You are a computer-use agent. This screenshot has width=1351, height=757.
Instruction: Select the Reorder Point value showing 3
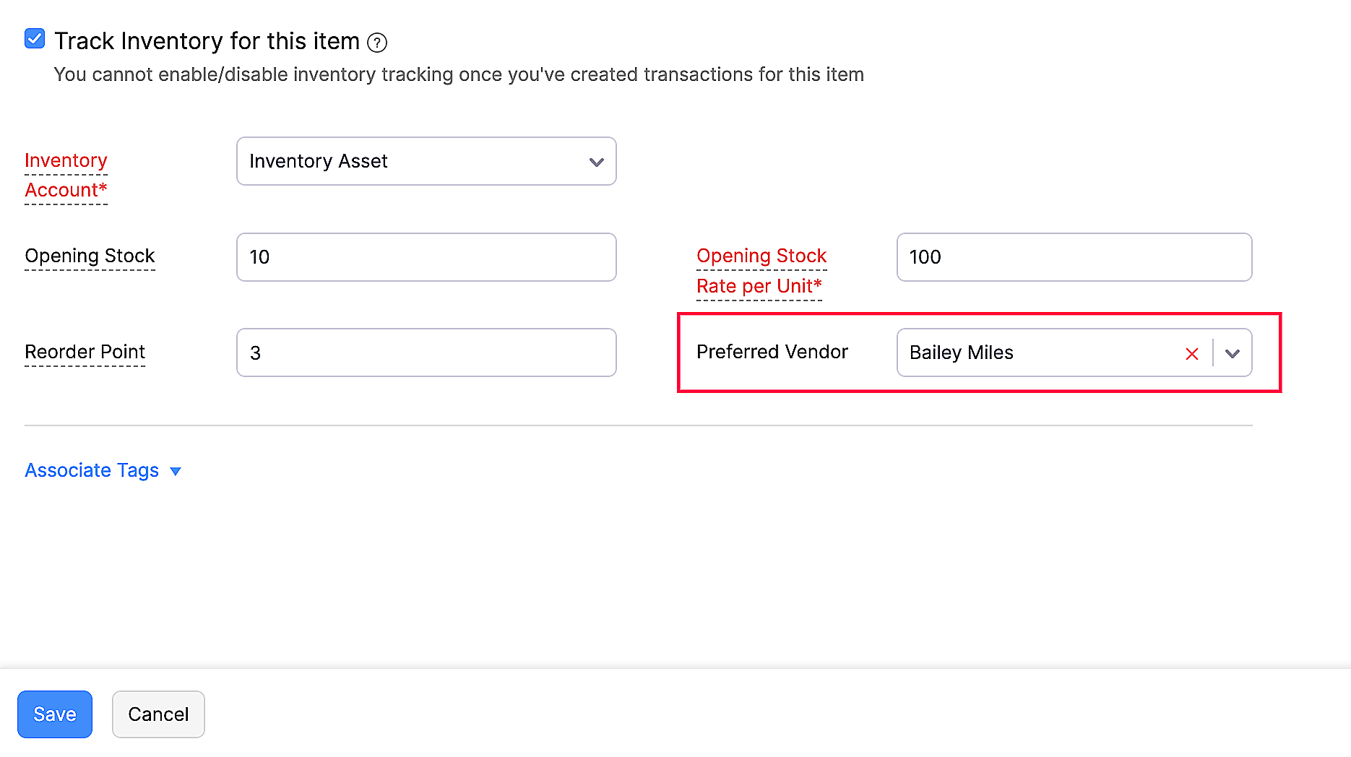pyautogui.click(x=426, y=352)
